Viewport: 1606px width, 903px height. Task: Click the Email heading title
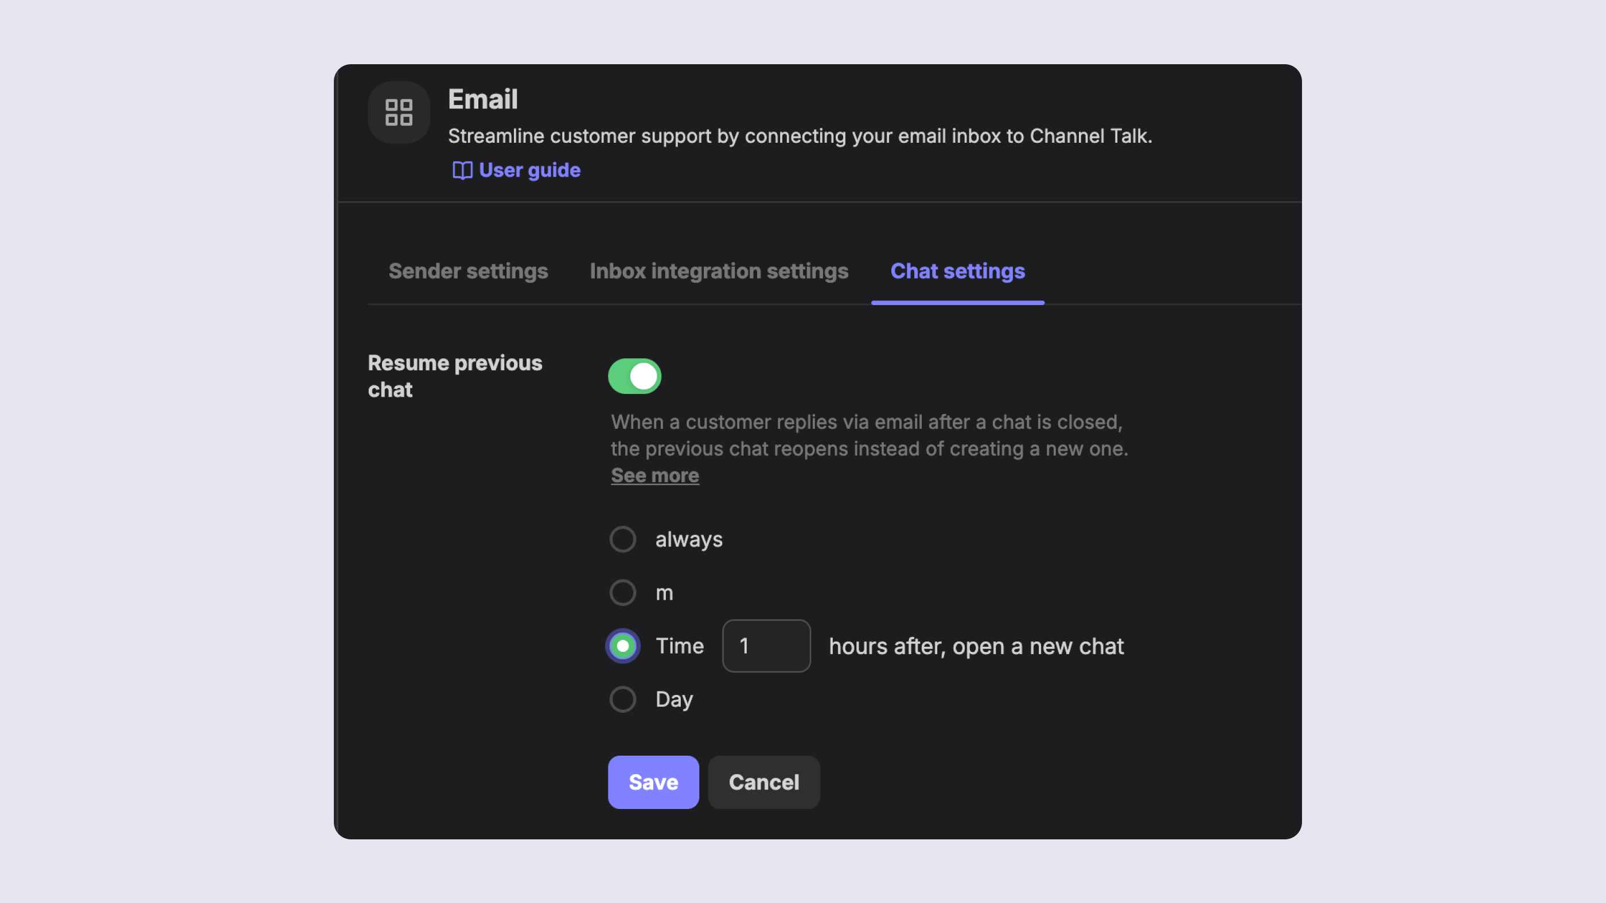click(x=482, y=100)
